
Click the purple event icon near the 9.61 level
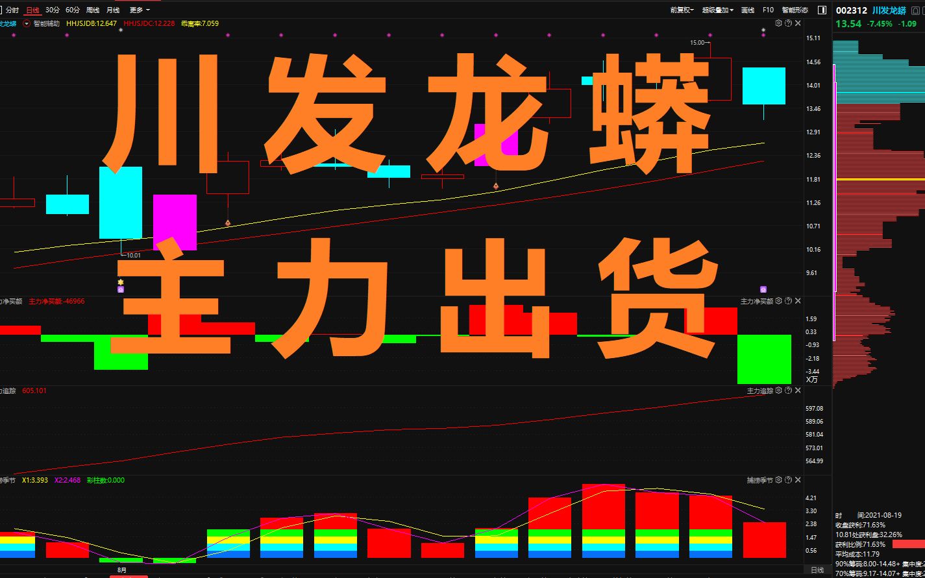[763, 289]
